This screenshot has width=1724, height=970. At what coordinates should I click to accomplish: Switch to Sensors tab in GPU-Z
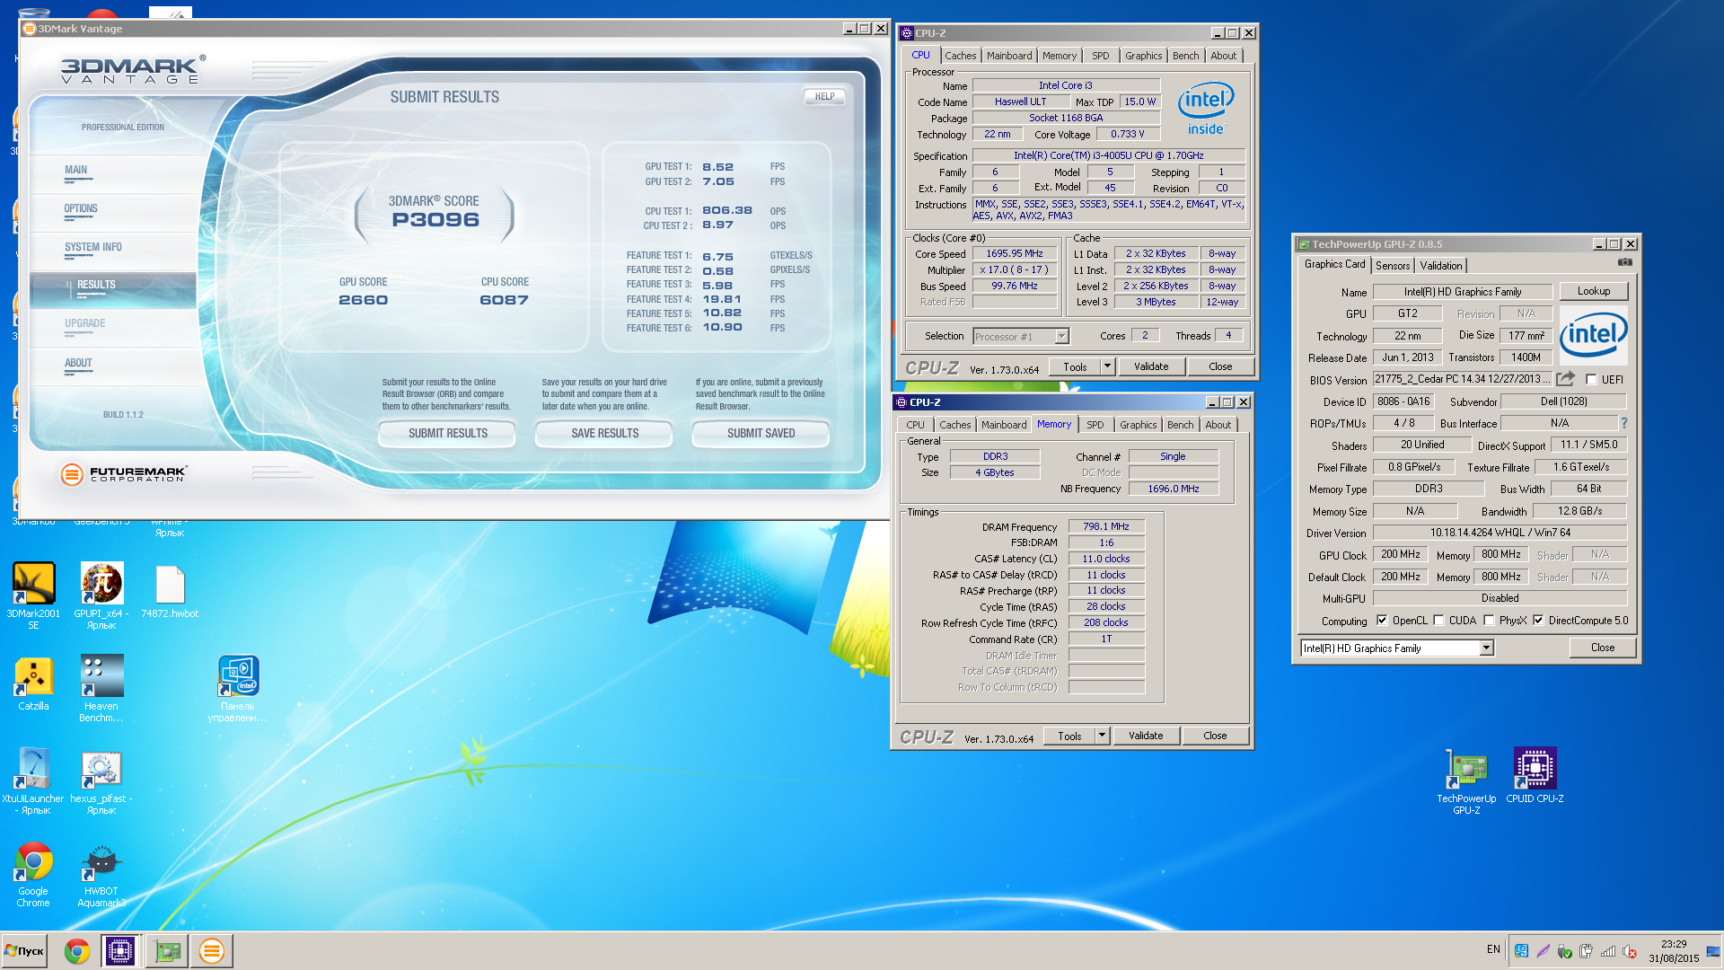(x=1393, y=265)
